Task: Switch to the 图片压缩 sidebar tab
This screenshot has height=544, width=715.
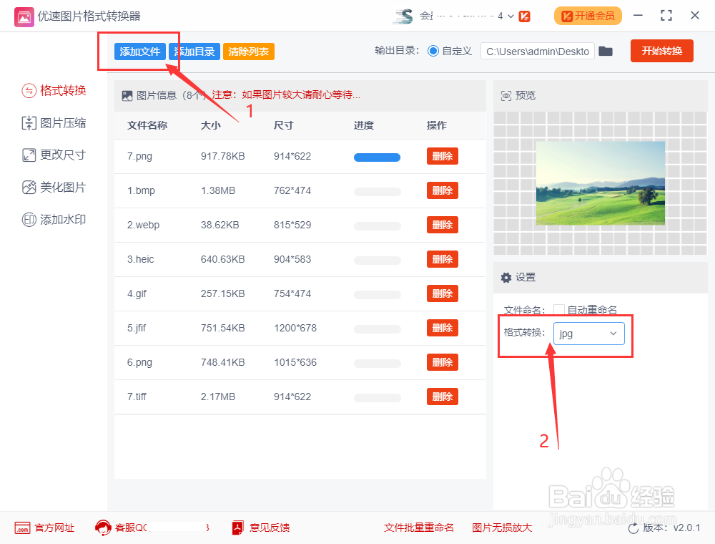Action: [x=54, y=123]
